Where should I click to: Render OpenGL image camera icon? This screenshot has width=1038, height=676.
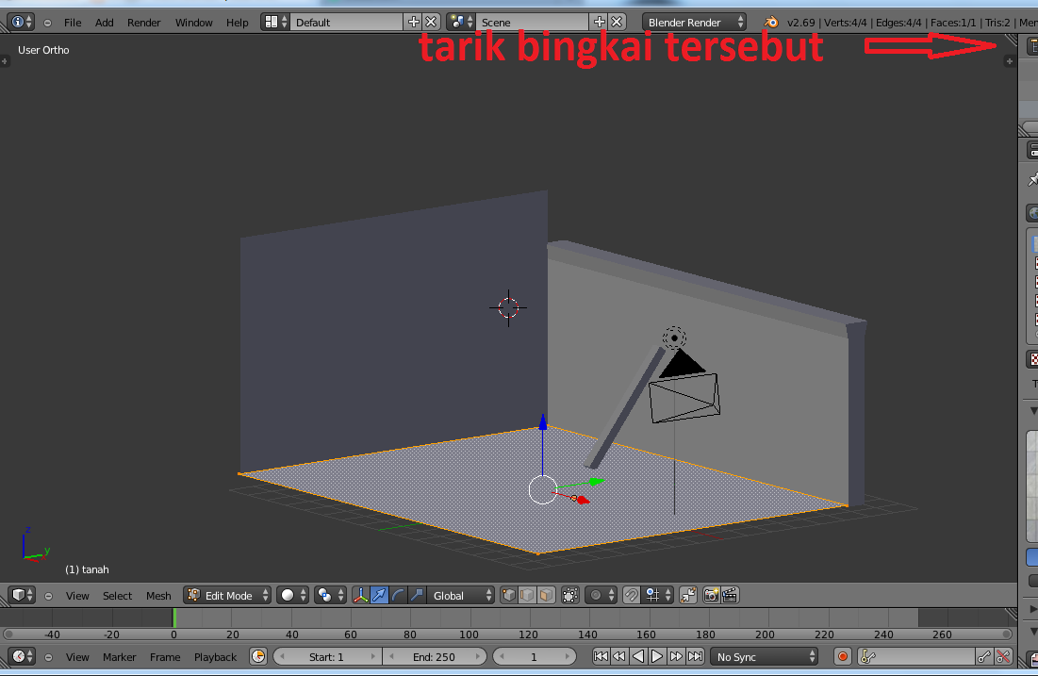coord(711,595)
